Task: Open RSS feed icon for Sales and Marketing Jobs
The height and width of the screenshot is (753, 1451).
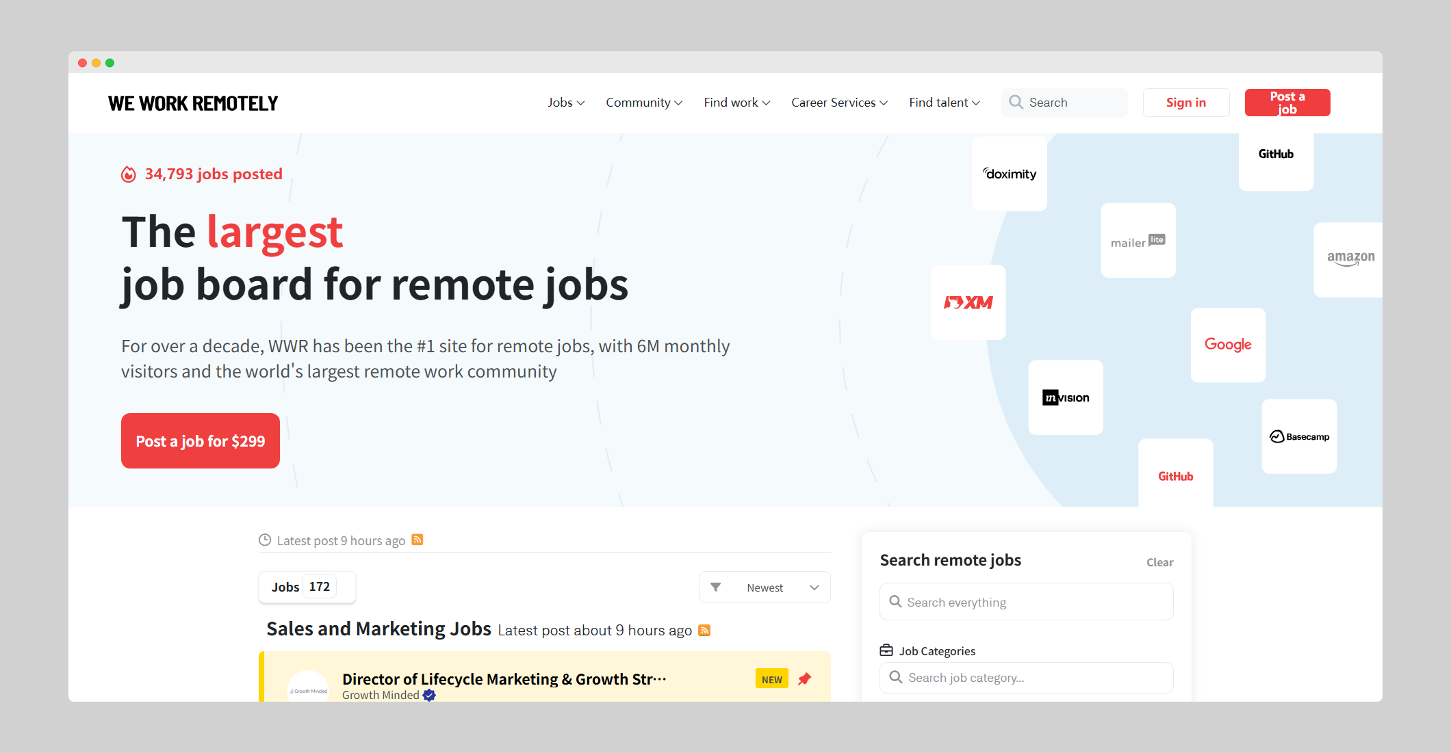Action: [x=704, y=630]
